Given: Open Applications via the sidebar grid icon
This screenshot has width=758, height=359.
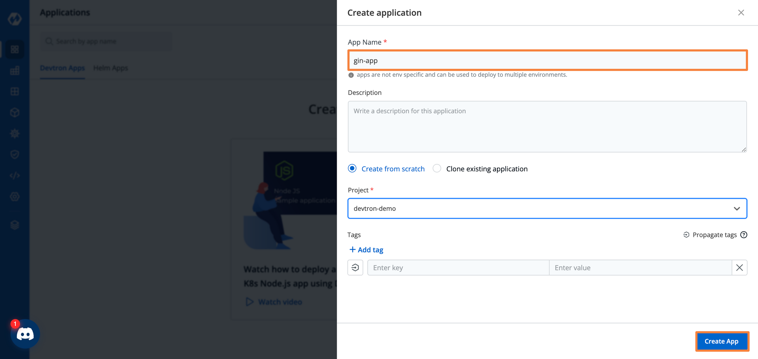Looking at the screenshot, I should click(x=15, y=50).
